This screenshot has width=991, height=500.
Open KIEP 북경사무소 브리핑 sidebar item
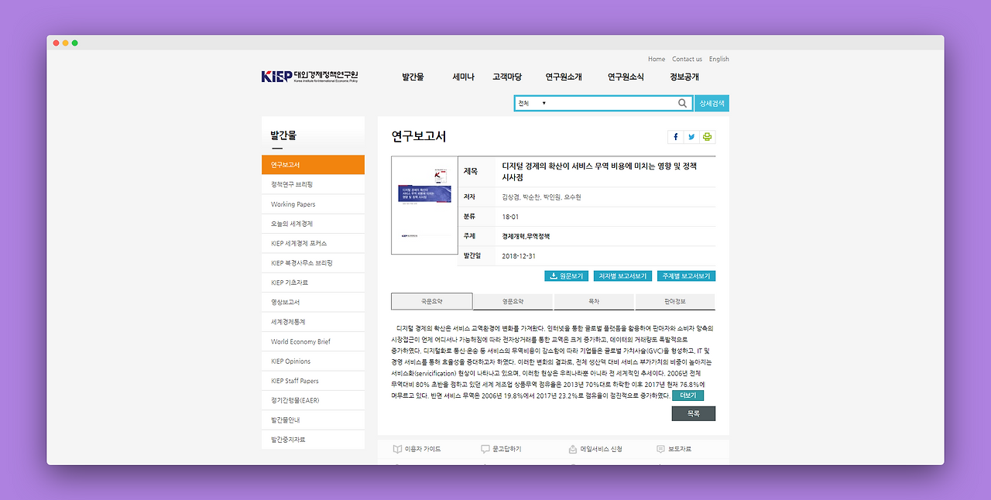(x=313, y=263)
